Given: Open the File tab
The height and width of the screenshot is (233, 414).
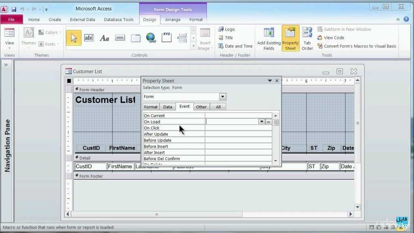Looking at the screenshot, I should [x=11, y=19].
